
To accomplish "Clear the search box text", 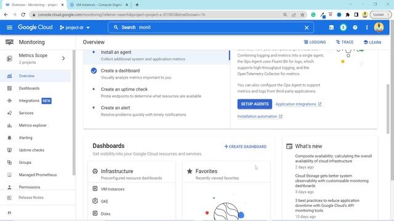I will (307, 28).
